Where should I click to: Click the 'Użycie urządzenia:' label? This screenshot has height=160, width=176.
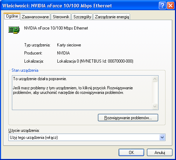tap(24, 130)
